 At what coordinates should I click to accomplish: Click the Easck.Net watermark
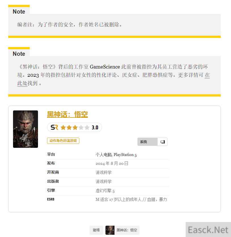[x=208, y=230]
